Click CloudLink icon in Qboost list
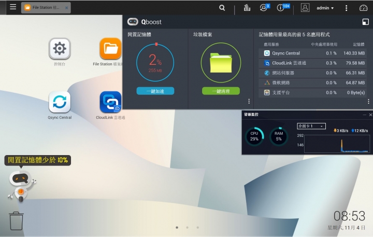The width and height of the screenshot is (373, 237). 267,63
